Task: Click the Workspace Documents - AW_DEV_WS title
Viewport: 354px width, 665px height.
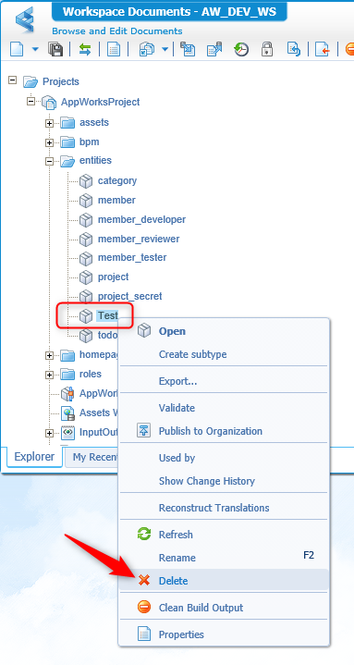Action: pos(169,11)
